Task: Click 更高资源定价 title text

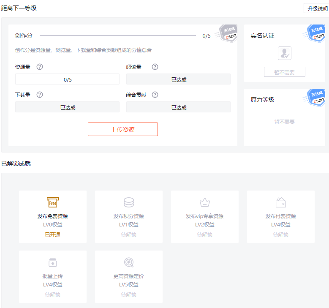Action: point(129,276)
